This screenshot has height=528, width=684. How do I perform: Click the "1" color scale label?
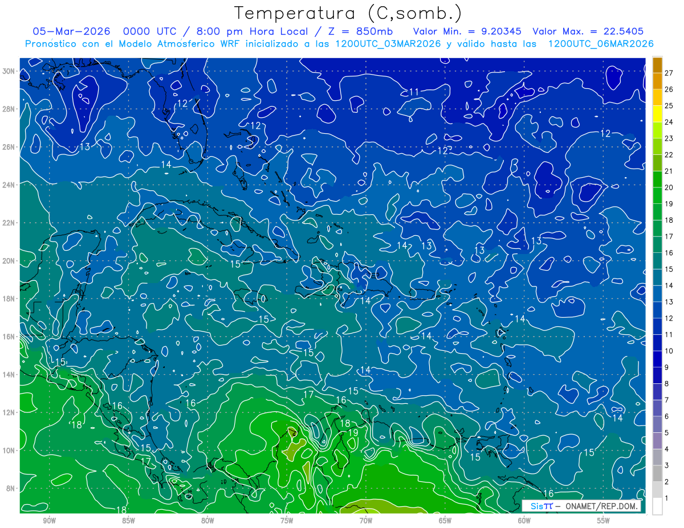[667, 498]
